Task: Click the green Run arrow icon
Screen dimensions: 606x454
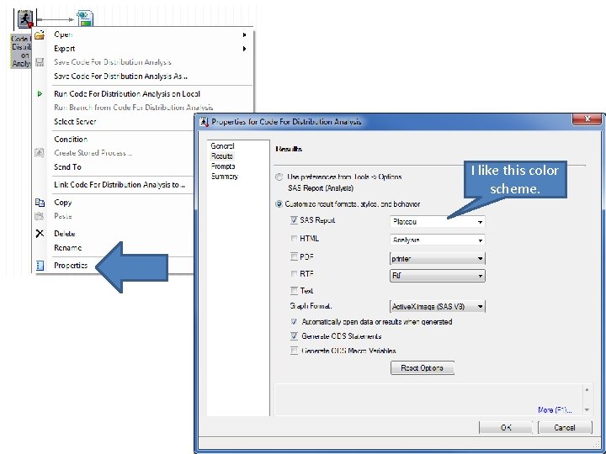Action: click(40, 93)
